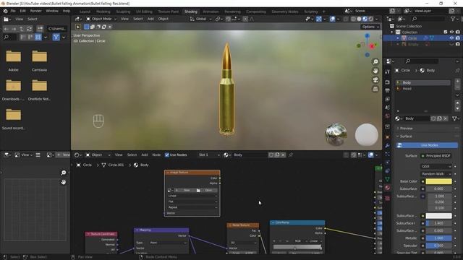Open the Blender logo menu
This screenshot has height=260, width=463.
point(5,11)
